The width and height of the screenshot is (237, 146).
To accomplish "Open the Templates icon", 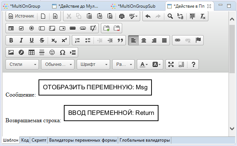I will [x=55, y=16].
